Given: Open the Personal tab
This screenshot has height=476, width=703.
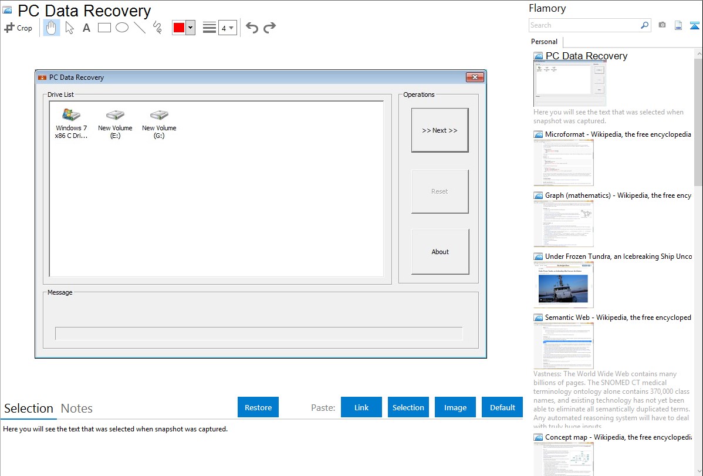Looking at the screenshot, I should pyautogui.click(x=545, y=42).
